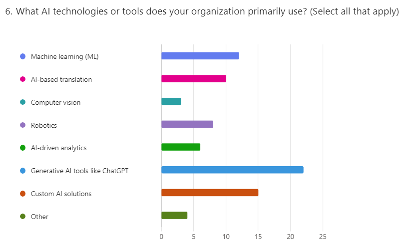Select the Generative AI tools bar
This screenshot has width=404, height=245.
pos(232,170)
